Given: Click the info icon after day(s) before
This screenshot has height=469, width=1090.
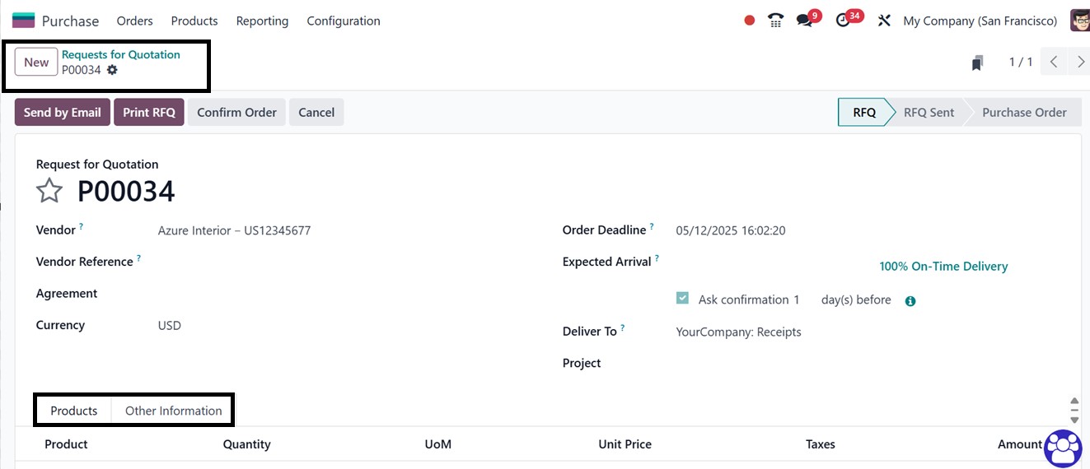Looking at the screenshot, I should coord(910,301).
